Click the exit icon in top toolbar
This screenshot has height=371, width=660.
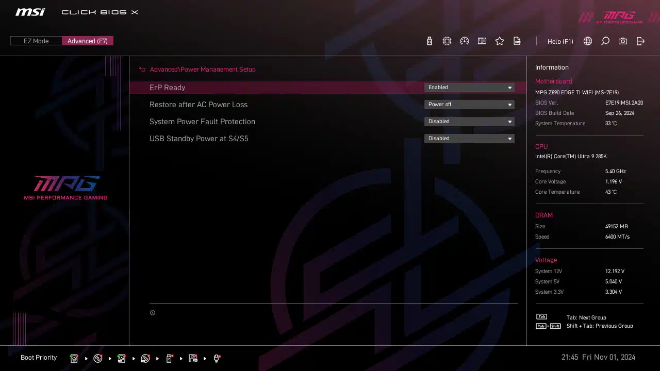tap(640, 41)
